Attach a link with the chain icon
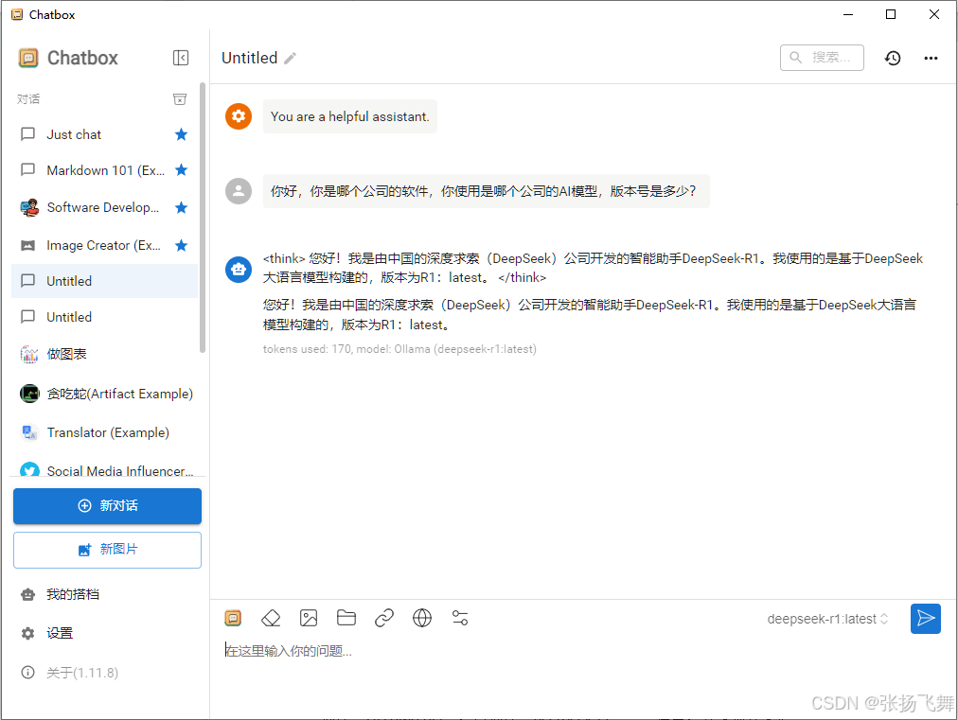 tap(384, 619)
